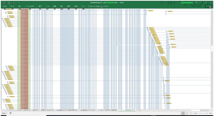Viewport: 214px width, 116px height.
Task: Save the workbook from quick access toolbar
Action: pyautogui.click(x=4, y=3)
